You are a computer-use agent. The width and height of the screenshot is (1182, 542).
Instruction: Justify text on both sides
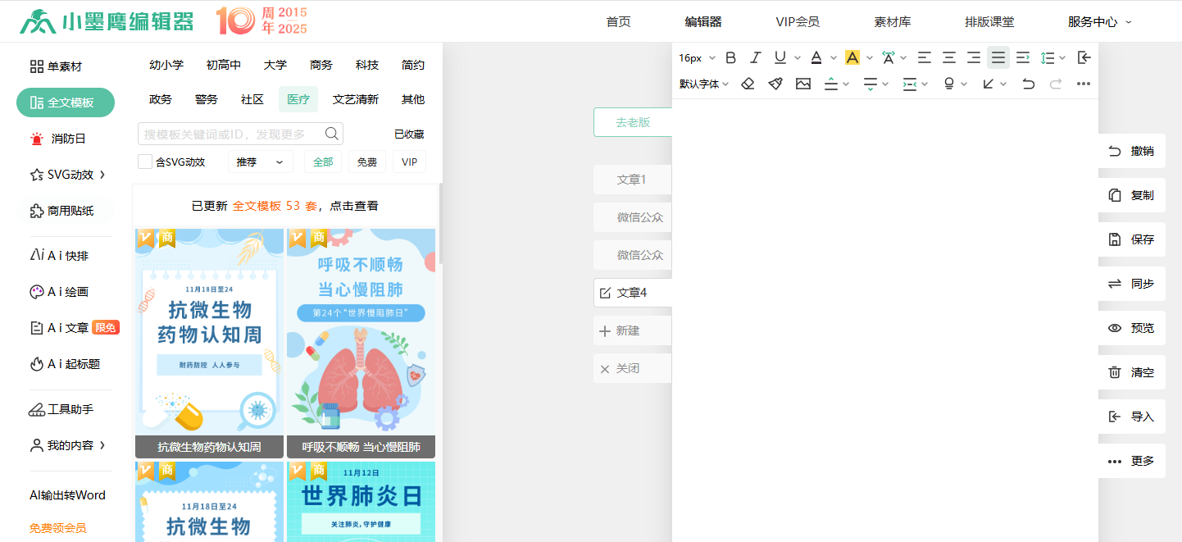[998, 57]
